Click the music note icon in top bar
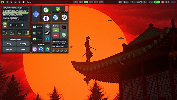This screenshot has height=100, width=177. tap(12, 2)
